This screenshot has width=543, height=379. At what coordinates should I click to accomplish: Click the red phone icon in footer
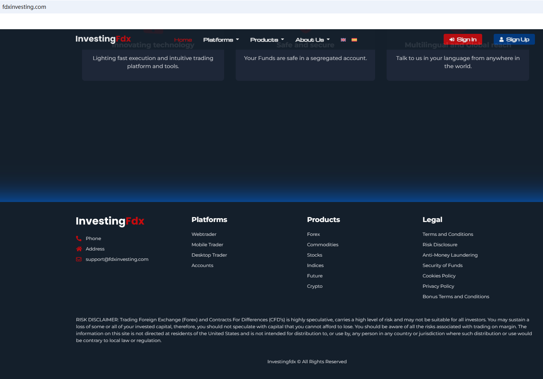(79, 239)
